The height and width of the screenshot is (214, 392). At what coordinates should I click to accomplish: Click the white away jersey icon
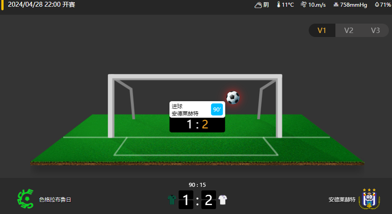(x=222, y=200)
